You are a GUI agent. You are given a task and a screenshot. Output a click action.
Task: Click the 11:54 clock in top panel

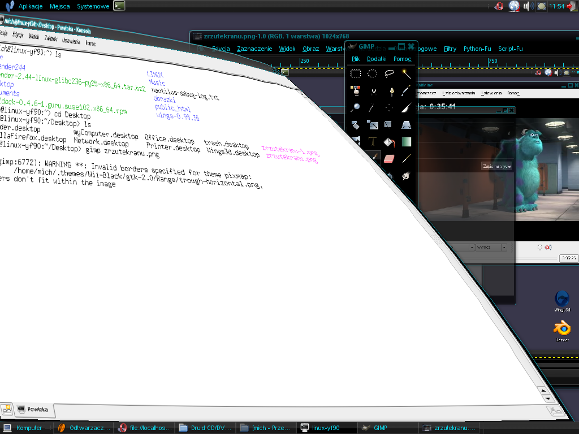tap(556, 6)
